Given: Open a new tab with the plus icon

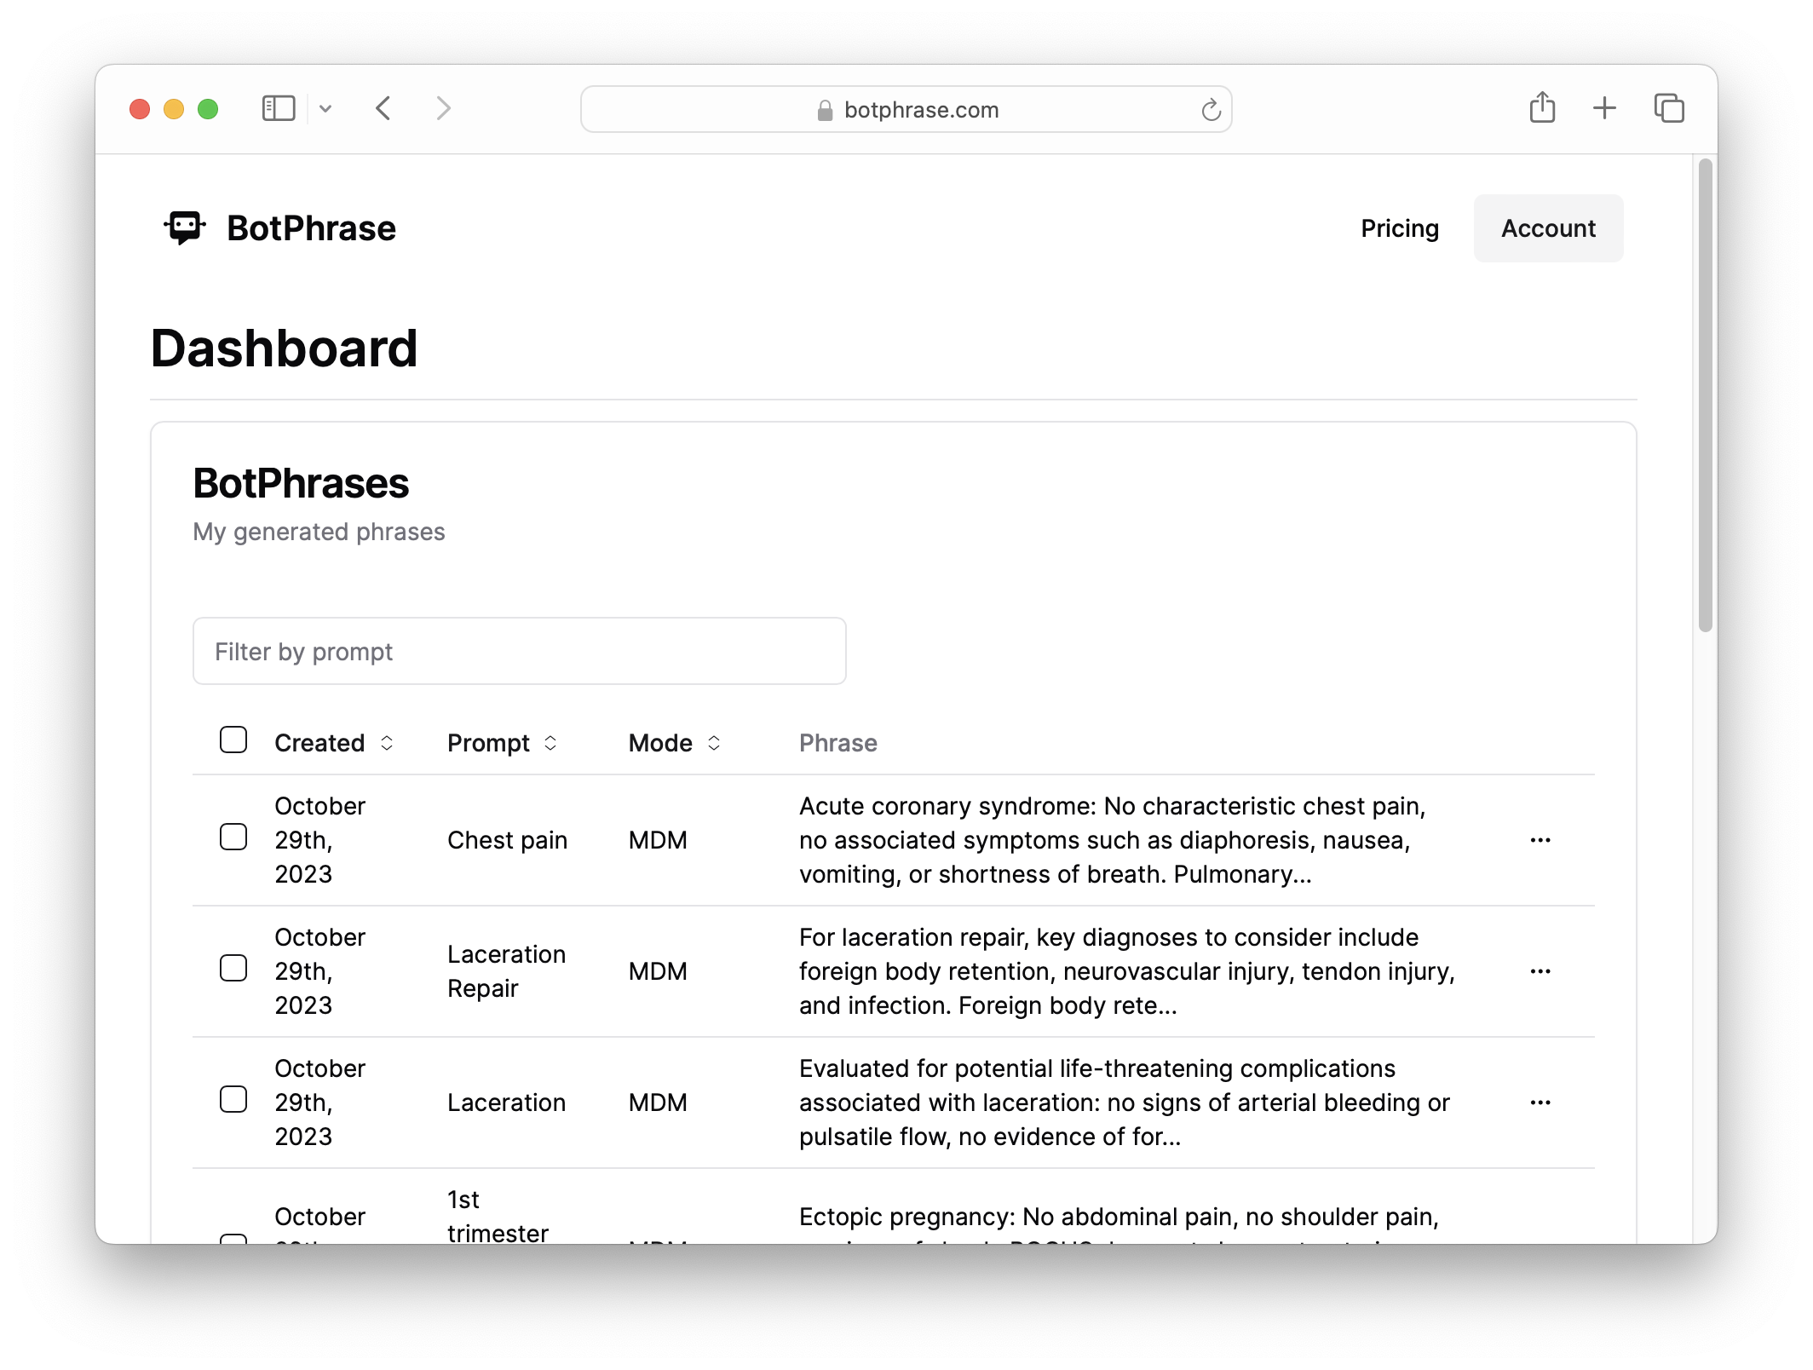Looking at the screenshot, I should pyautogui.click(x=1604, y=108).
